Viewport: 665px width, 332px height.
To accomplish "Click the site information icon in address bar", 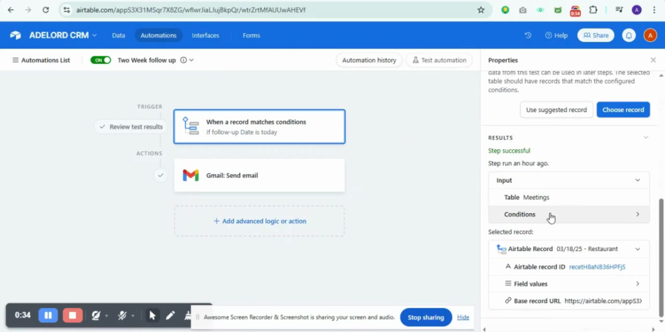I will [x=66, y=10].
